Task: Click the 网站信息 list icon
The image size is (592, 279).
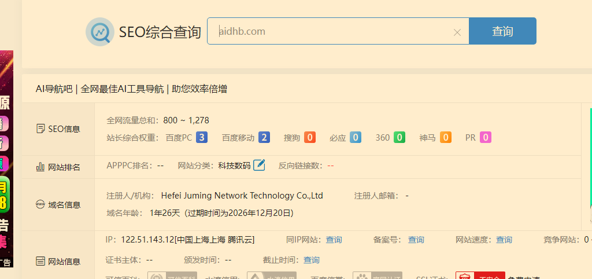Action: (40, 261)
